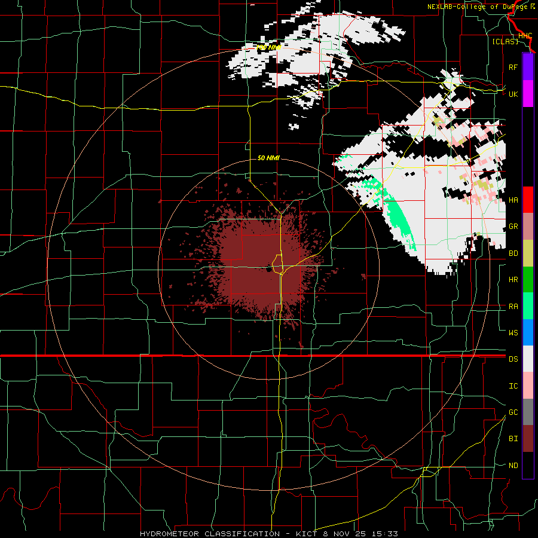Viewport: 538px width, 538px height.
Task: Click the '8 NOV 25' date text
Action: pyautogui.click(x=346, y=534)
